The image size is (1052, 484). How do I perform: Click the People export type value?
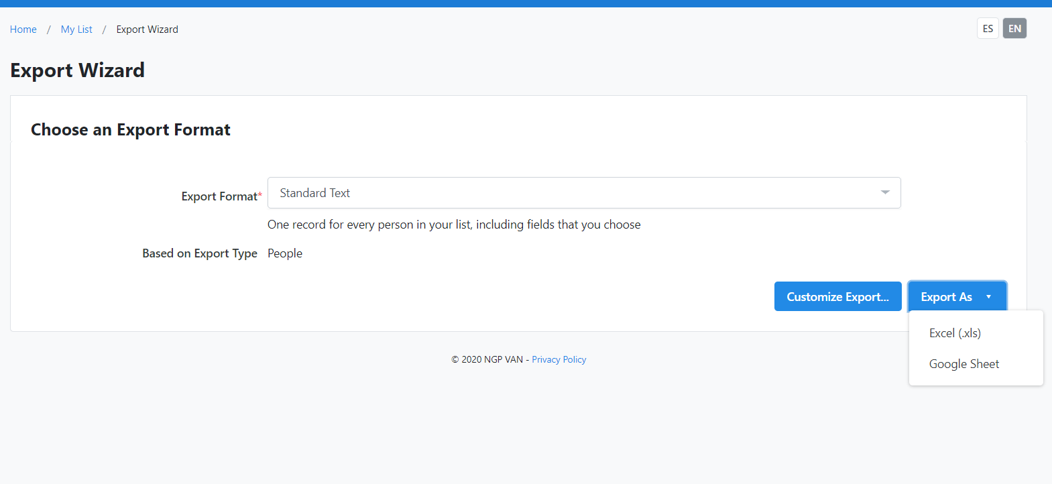[x=285, y=253]
